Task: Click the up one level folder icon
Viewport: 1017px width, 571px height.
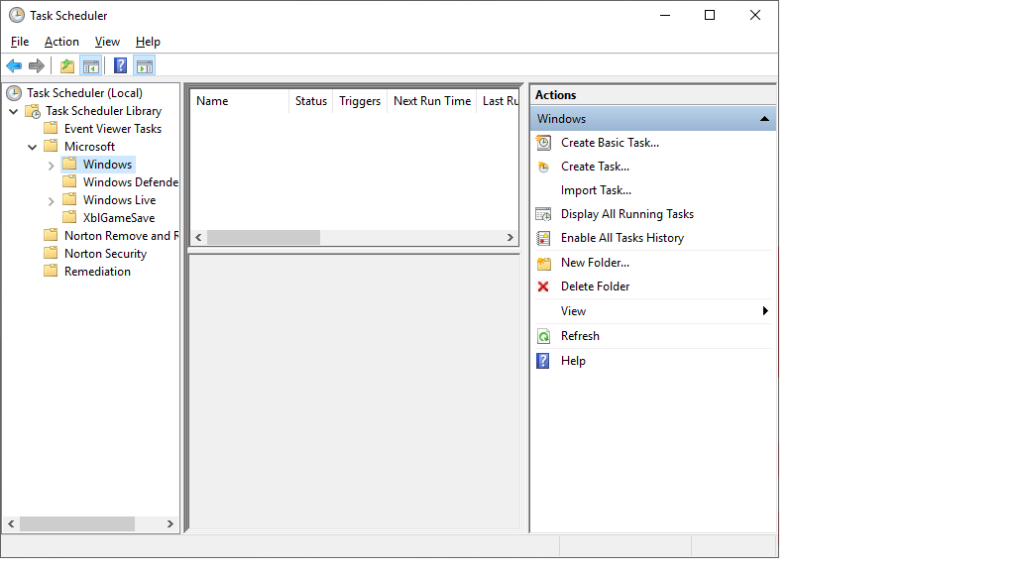Action: (x=66, y=66)
